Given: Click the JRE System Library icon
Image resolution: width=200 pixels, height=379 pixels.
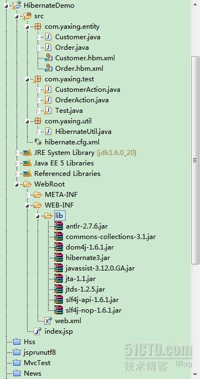Looking at the screenshot, I should tap(27, 153).
